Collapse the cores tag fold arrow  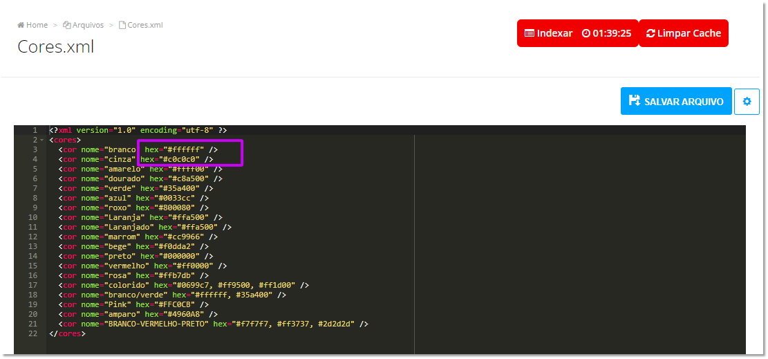pos(43,140)
